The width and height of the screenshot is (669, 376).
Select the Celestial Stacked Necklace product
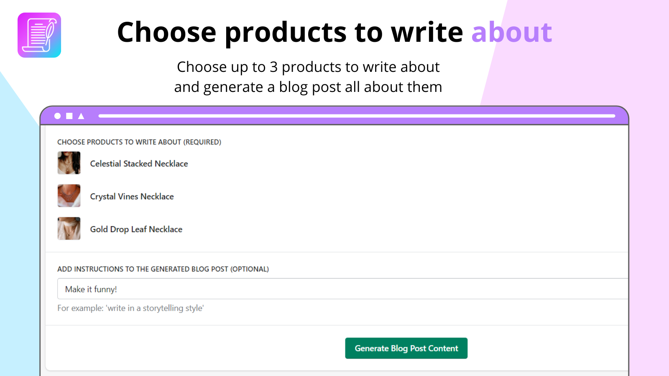pyautogui.click(x=139, y=163)
